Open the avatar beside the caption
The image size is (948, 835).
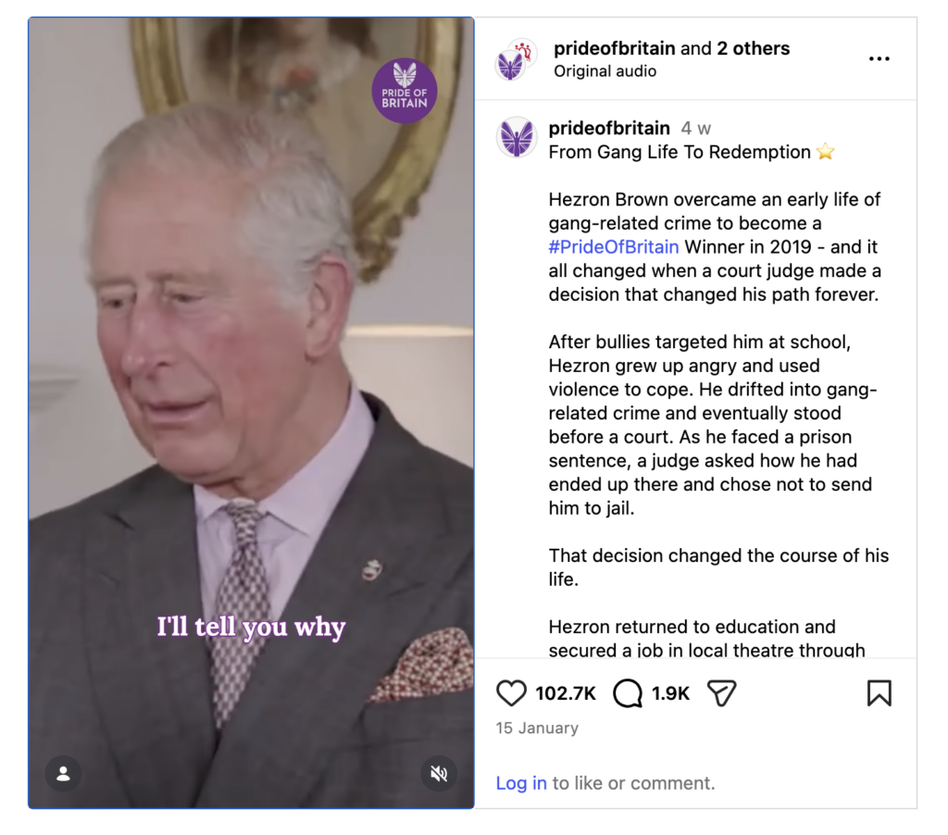click(x=517, y=137)
